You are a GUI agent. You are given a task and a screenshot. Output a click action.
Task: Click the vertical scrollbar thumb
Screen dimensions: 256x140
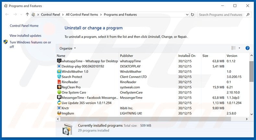(251, 71)
